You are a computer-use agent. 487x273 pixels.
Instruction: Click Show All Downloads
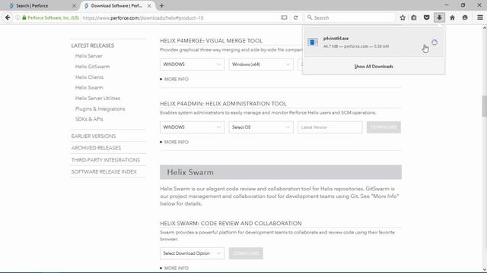click(x=374, y=67)
